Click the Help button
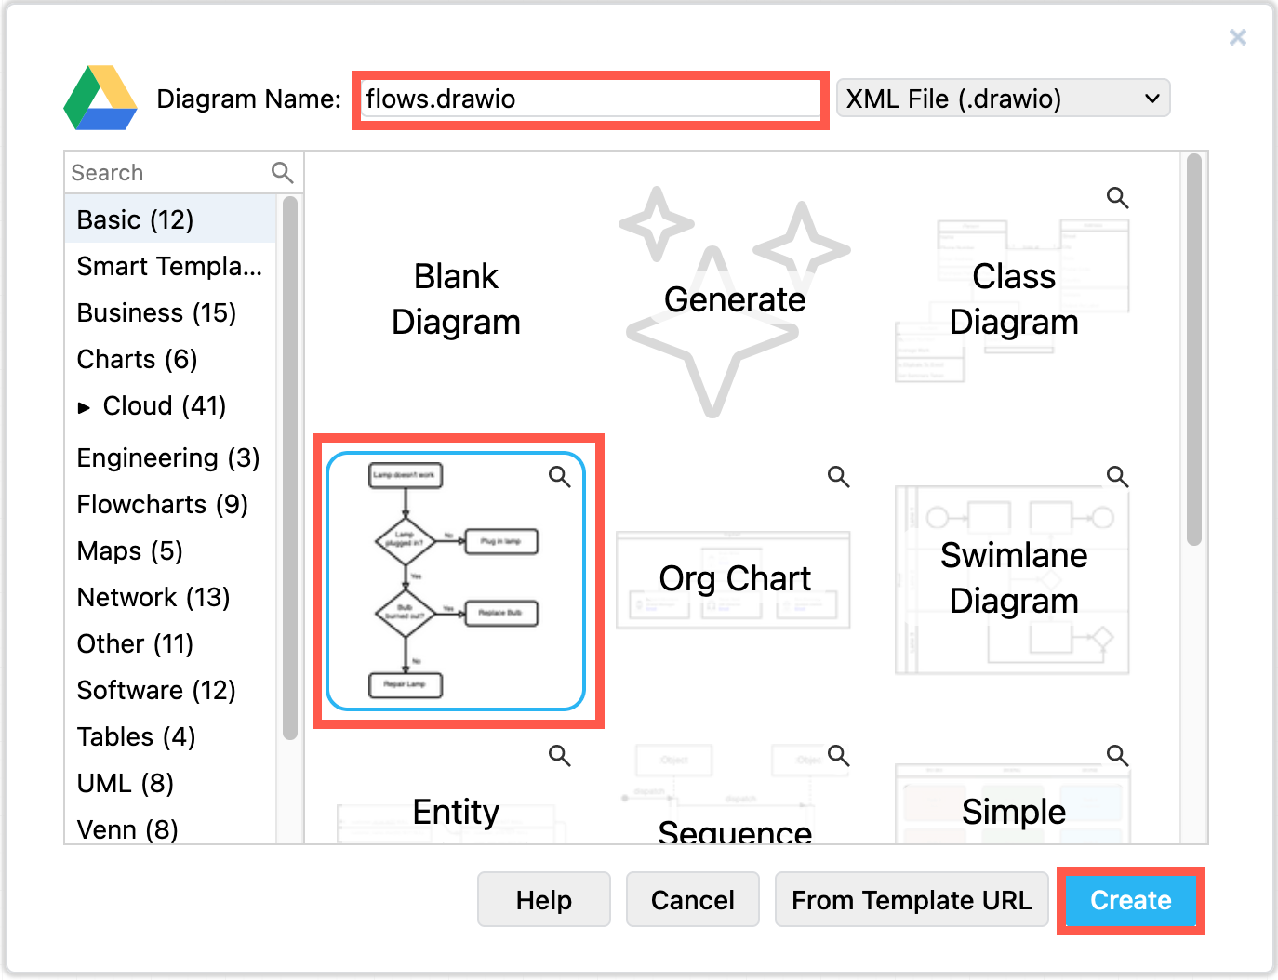The height and width of the screenshot is (980, 1278). click(543, 899)
